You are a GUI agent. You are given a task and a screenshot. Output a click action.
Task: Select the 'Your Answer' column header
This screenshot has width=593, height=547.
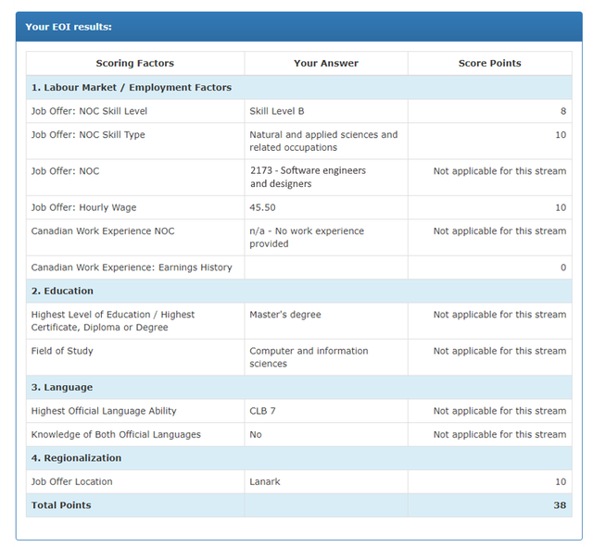coord(326,63)
